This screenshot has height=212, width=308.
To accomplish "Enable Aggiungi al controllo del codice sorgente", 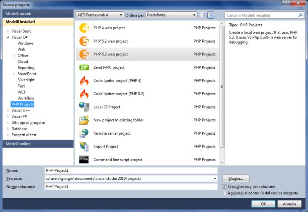I will tap(224, 193).
